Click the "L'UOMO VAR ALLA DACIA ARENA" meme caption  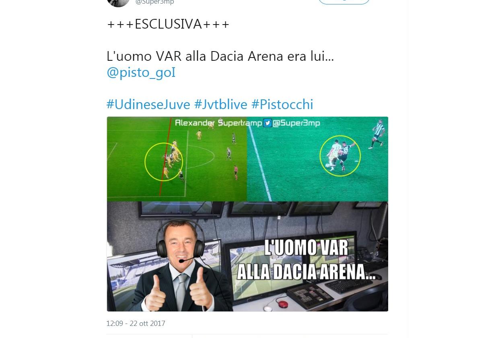[306, 260]
